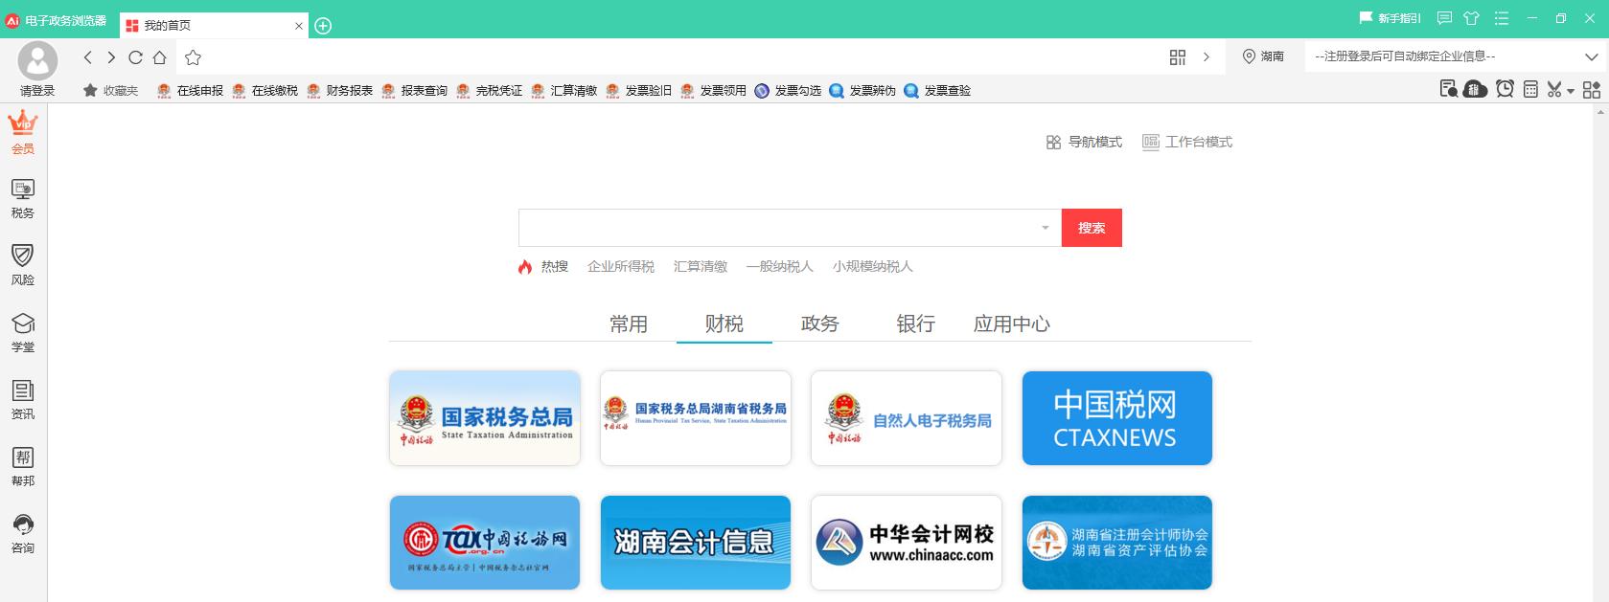Open the apps grid icon in toolbar
This screenshot has width=1609, height=602.
coord(1592,89)
